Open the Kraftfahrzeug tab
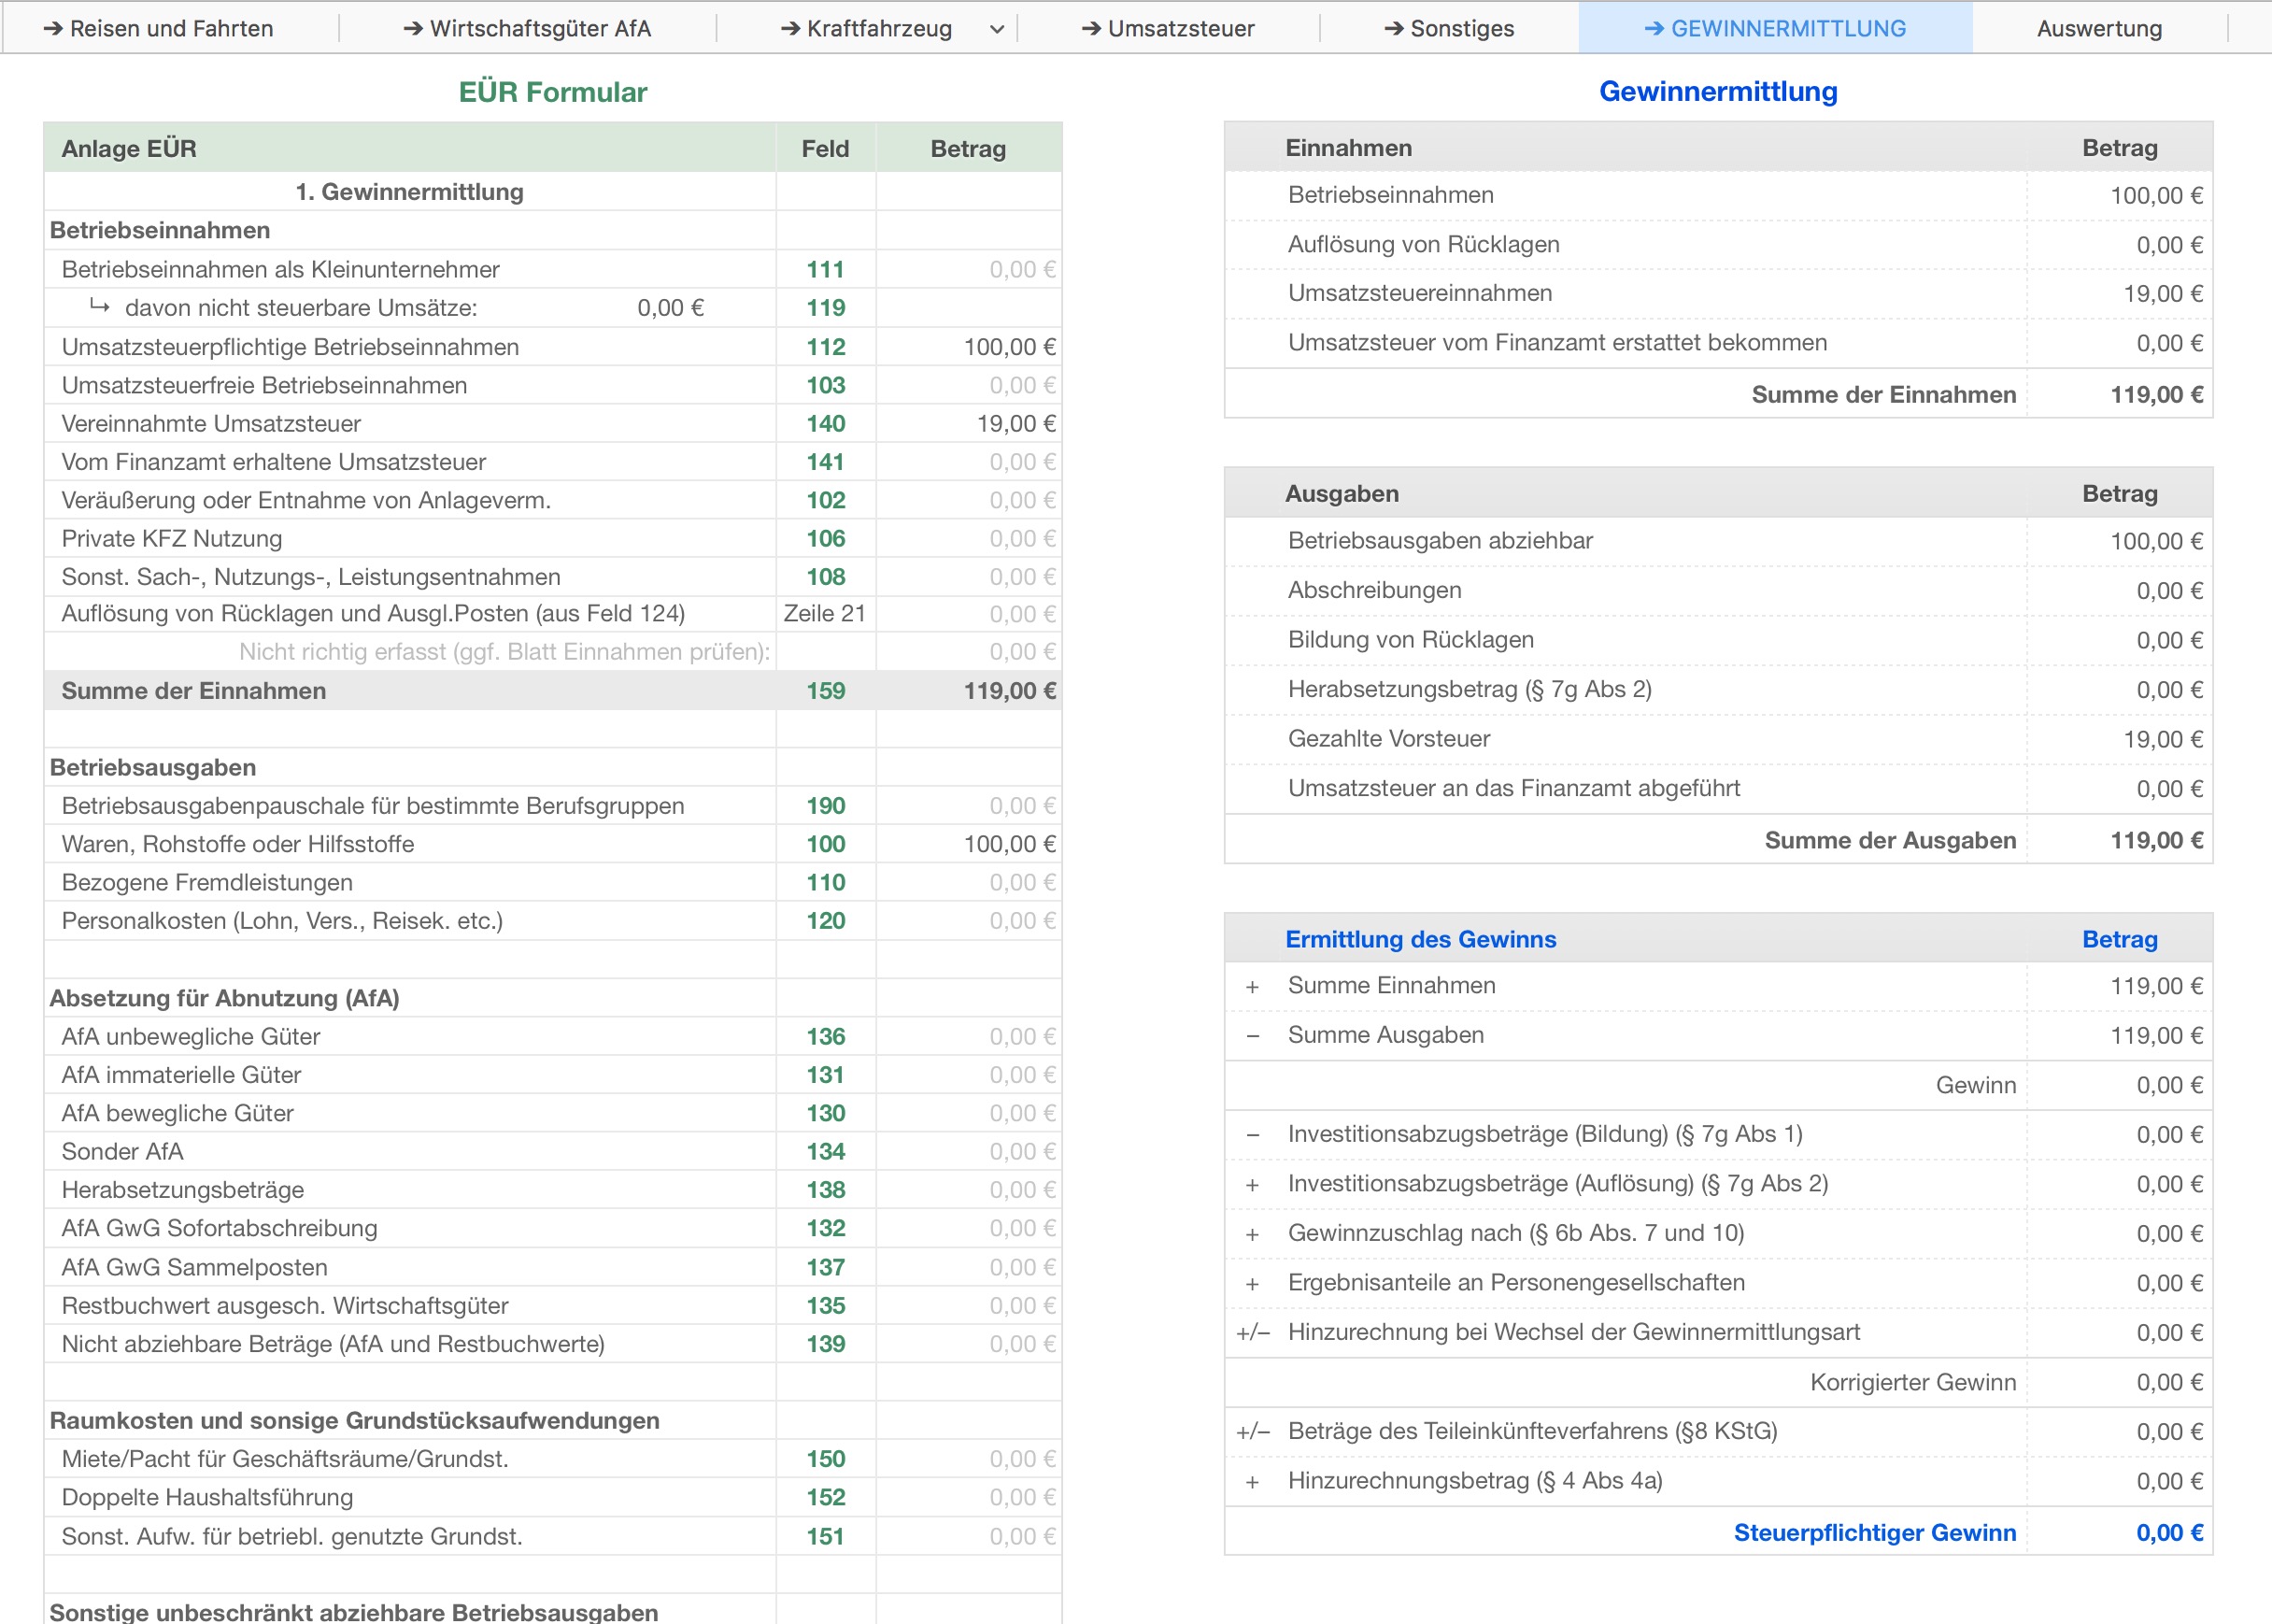Image resolution: width=2272 pixels, height=1624 pixels. click(x=866, y=28)
